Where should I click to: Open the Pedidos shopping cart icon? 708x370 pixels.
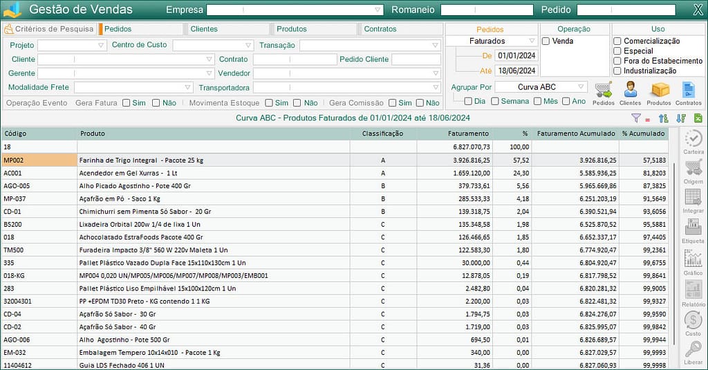603,90
